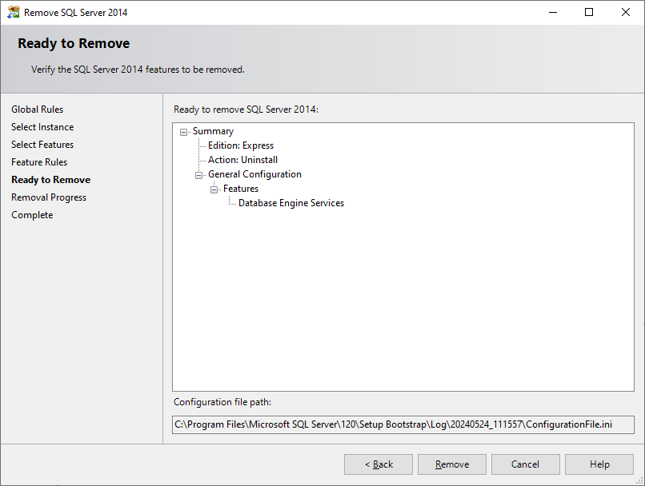Select Database Engine Services item
Screen dimensions: 645x486
290,202
